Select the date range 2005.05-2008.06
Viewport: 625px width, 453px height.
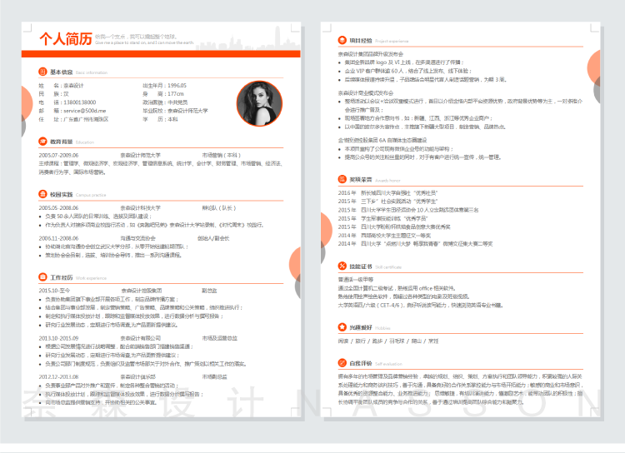(x=58, y=208)
